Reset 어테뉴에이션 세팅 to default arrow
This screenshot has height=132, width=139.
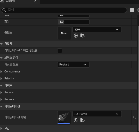(135, 117)
